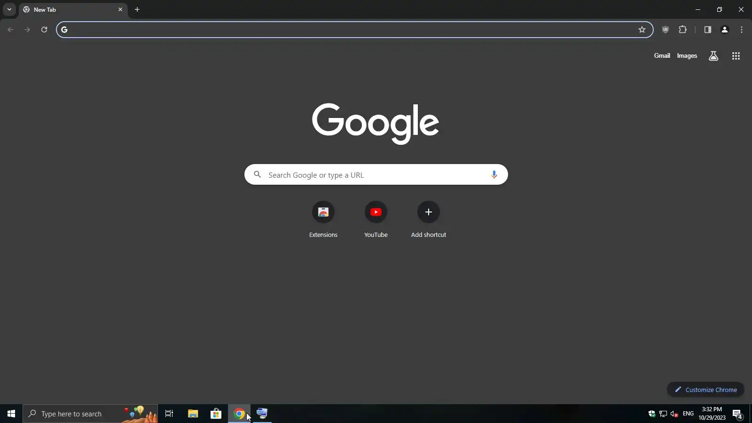Open Gmail link
The width and height of the screenshot is (752, 423).
(662, 55)
